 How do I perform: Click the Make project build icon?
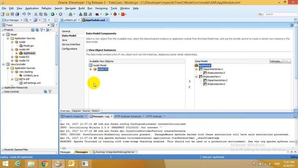coord(81,14)
